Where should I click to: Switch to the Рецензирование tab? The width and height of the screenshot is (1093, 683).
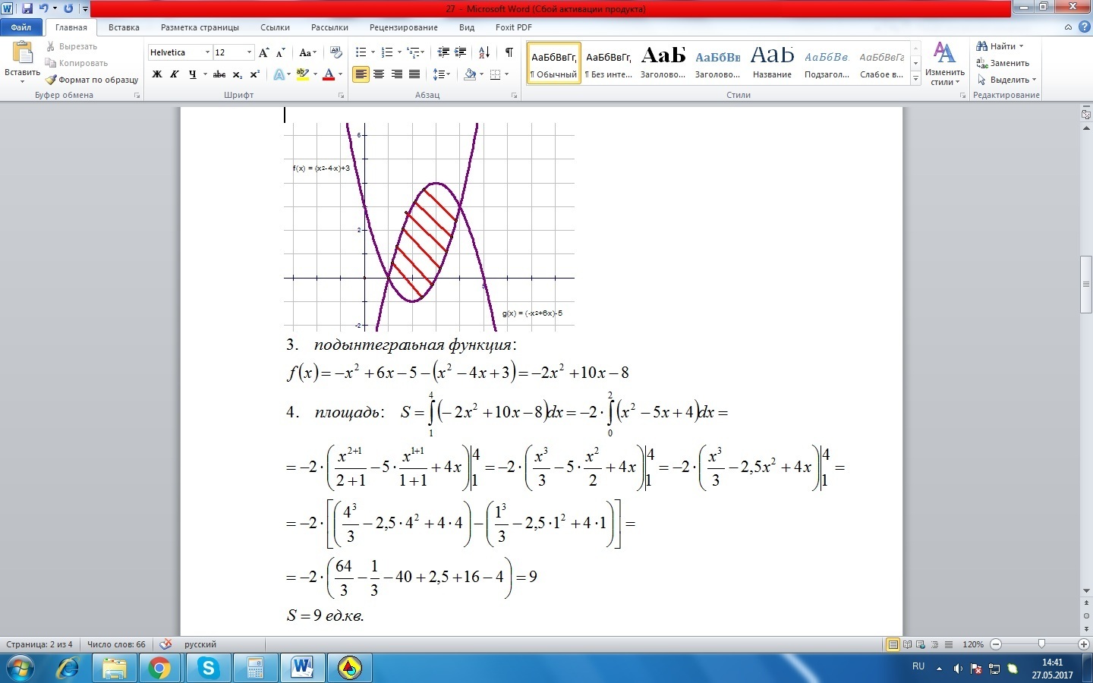(x=404, y=27)
